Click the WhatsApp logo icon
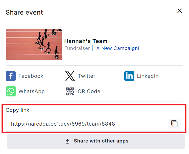This screenshot has height=154, width=189. [11, 91]
